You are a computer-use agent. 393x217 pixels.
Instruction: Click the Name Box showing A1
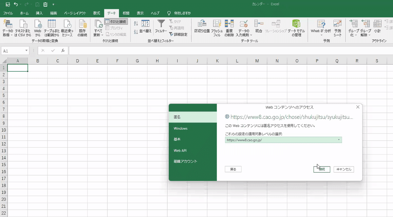pos(13,51)
